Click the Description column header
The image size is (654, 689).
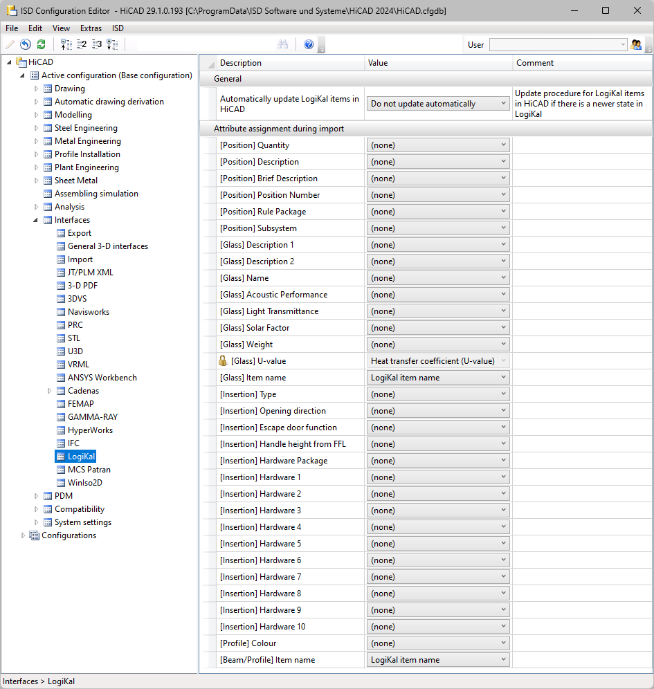(291, 63)
